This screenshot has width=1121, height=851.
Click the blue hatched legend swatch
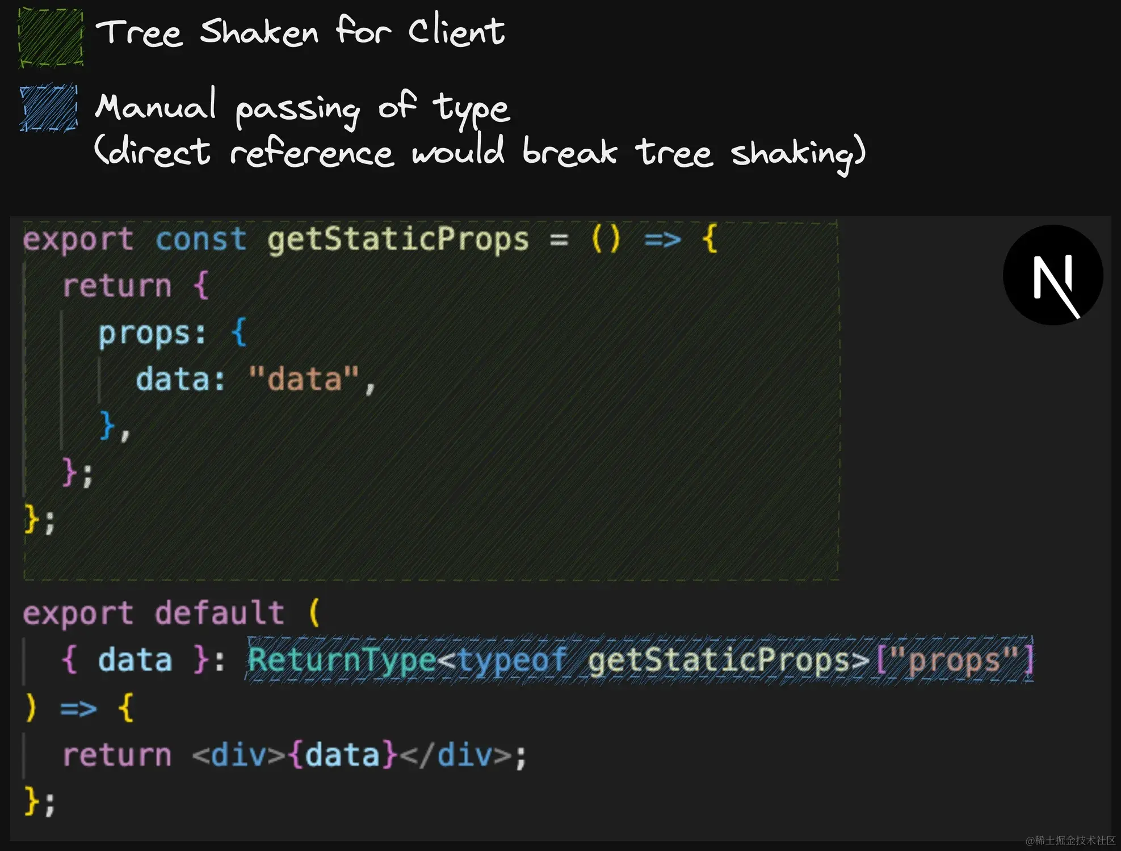[x=49, y=108]
